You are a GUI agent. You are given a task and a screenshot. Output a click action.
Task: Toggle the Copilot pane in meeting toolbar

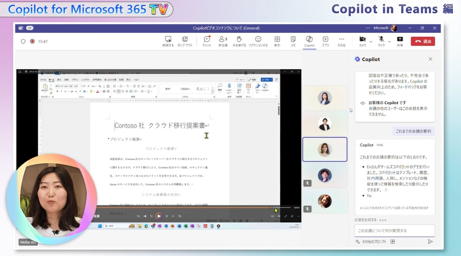309,41
